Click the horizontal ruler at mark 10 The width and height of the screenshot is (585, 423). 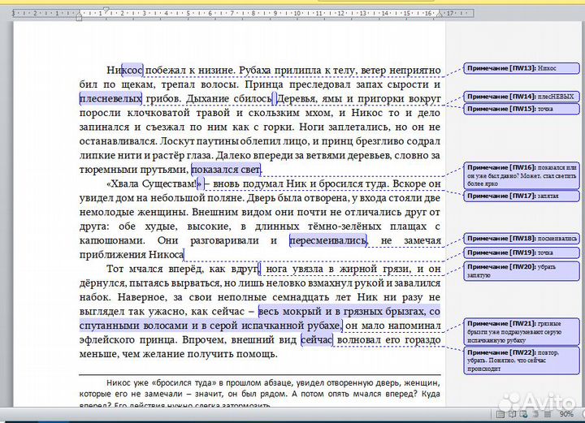[297, 14]
